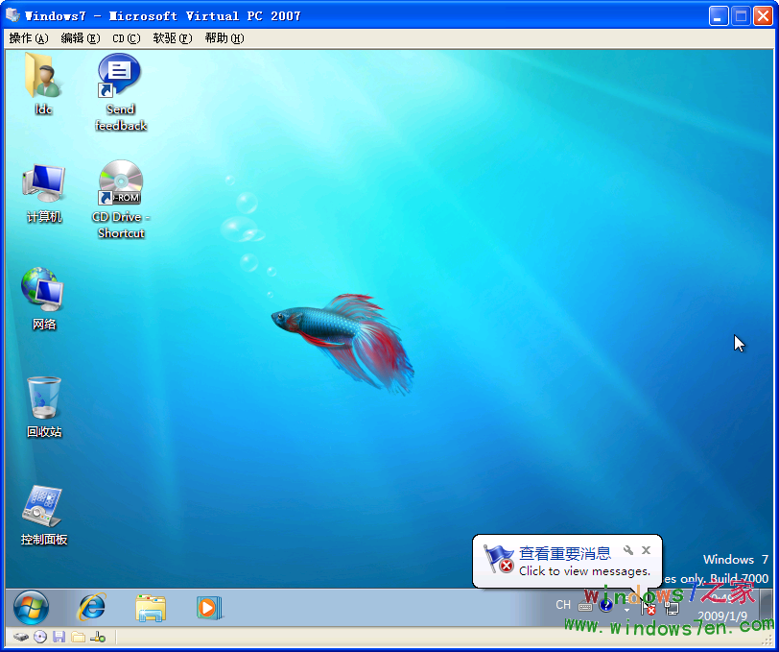Click the Windows Start orb
The width and height of the screenshot is (779, 652).
click(32, 607)
